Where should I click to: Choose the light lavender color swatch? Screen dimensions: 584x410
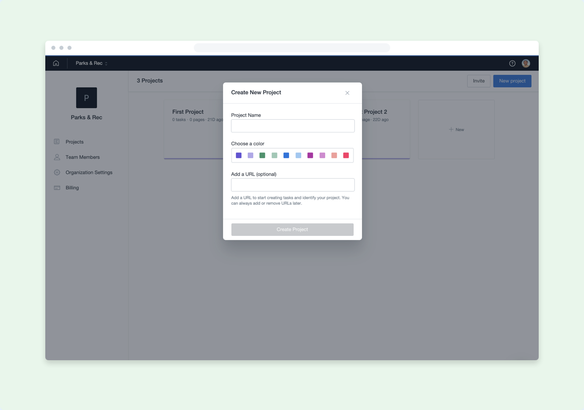pyautogui.click(x=251, y=155)
